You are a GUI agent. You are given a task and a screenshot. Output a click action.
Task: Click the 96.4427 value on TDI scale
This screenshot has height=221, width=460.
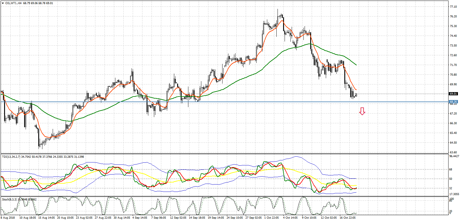coord(454,156)
